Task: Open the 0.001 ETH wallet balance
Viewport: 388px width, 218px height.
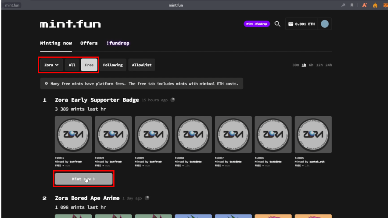Action: coord(302,24)
